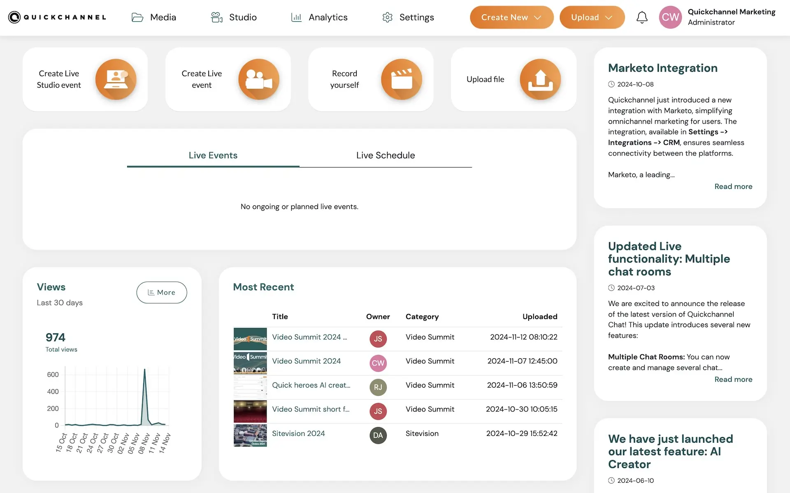
Task: Switch to the Live Schedule tab
Action: (x=386, y=154)
